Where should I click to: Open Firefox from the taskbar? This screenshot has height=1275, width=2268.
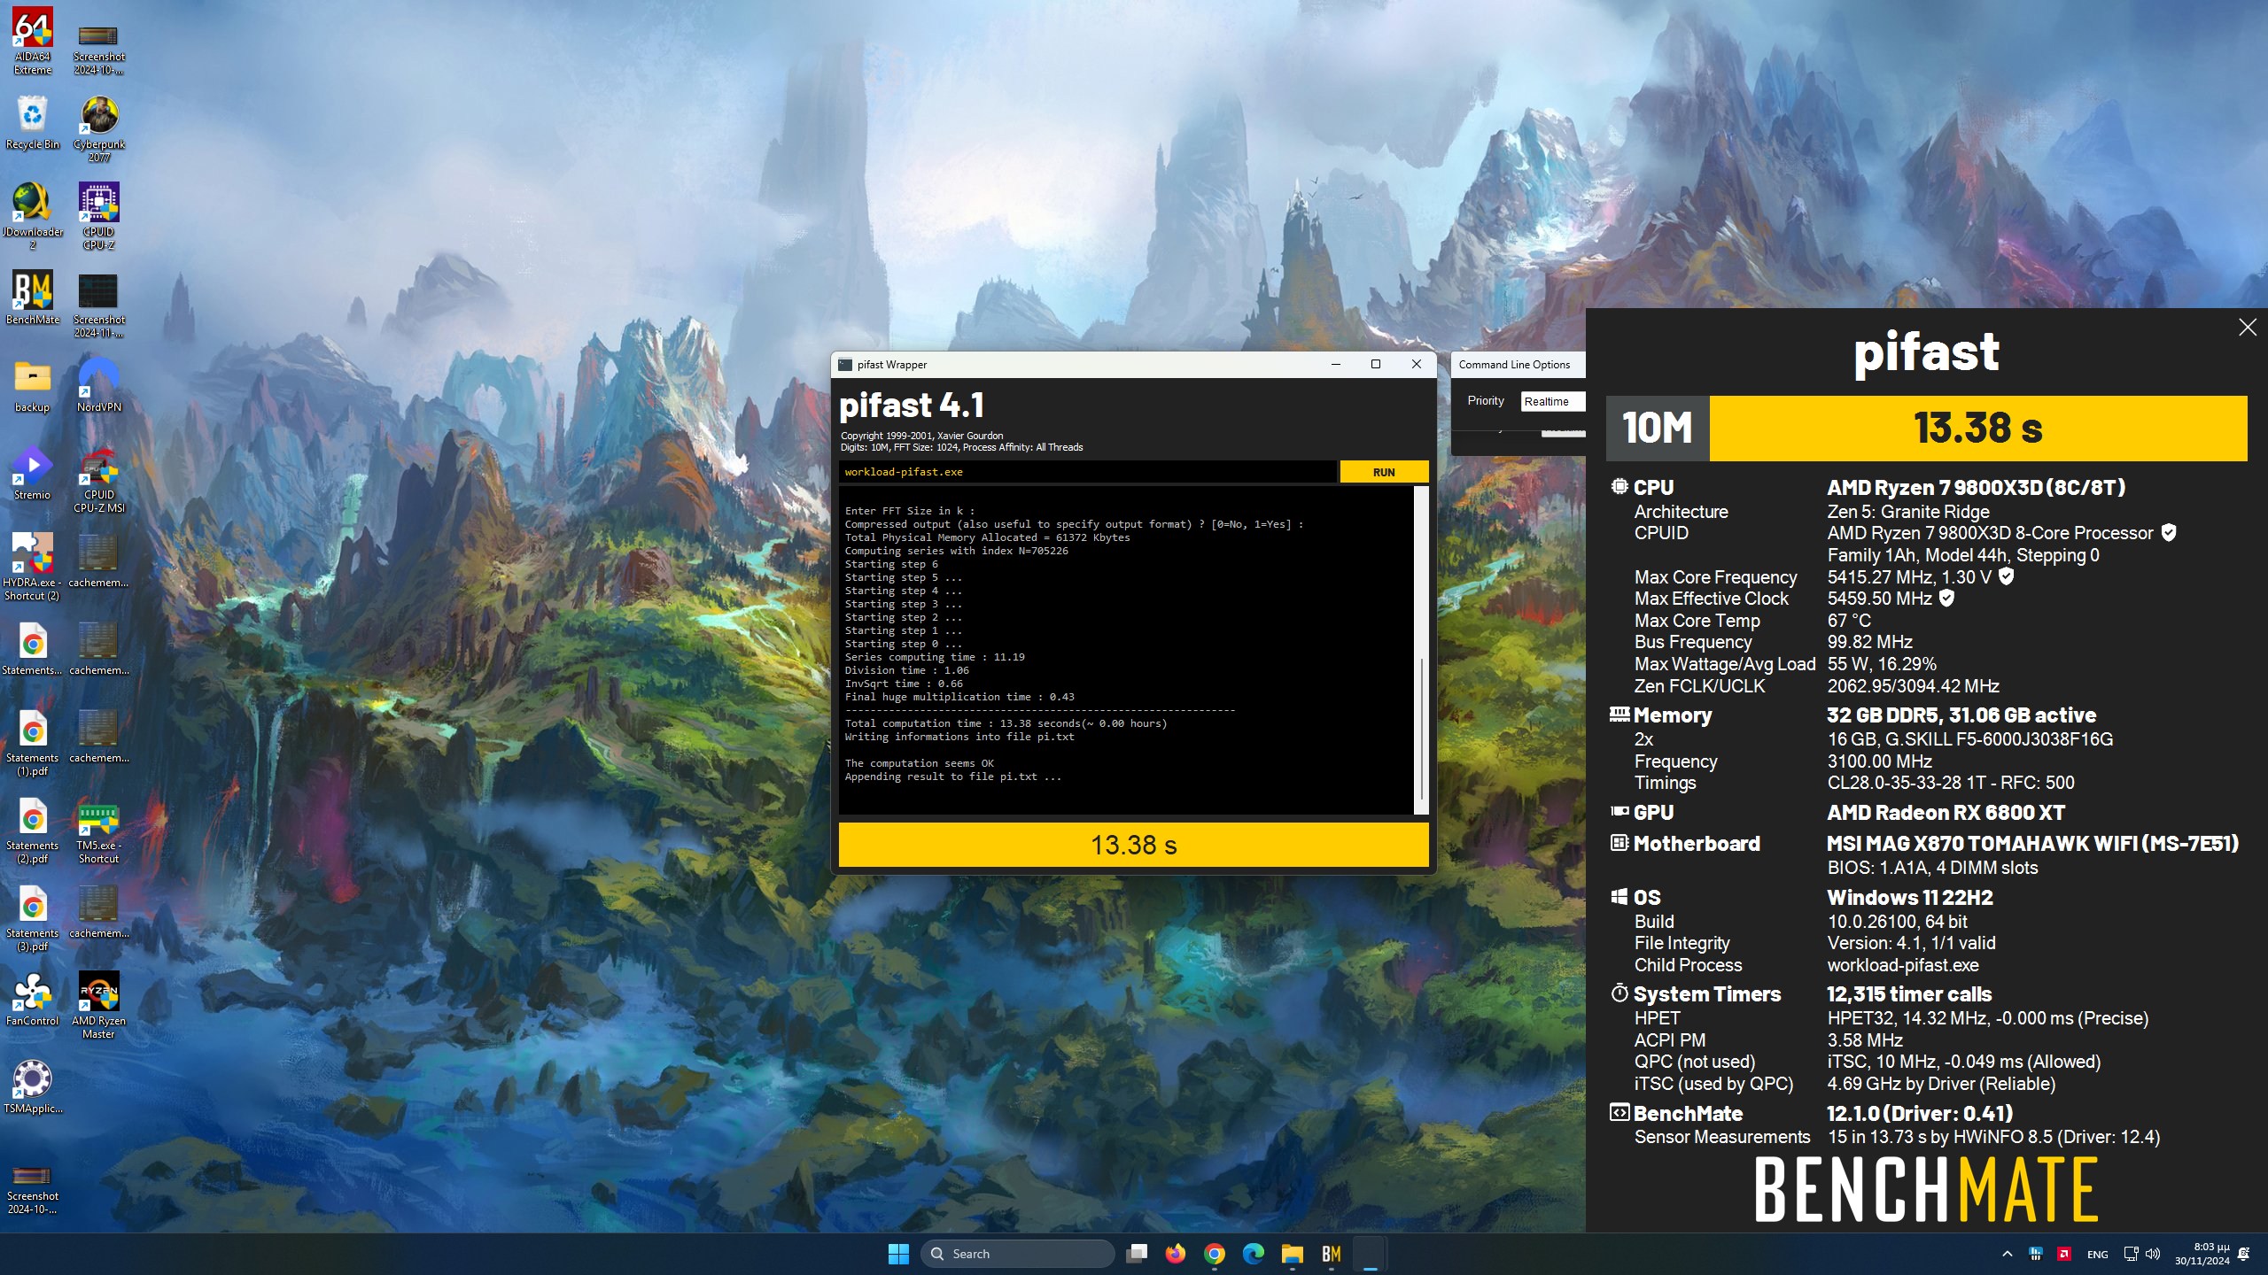(1176, 1254)
